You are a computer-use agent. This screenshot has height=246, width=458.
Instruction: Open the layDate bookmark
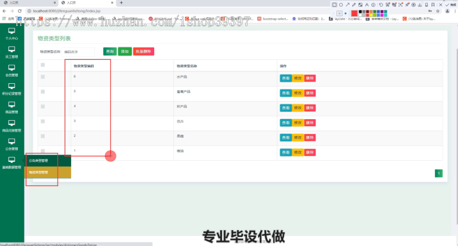tap(345, 19)
